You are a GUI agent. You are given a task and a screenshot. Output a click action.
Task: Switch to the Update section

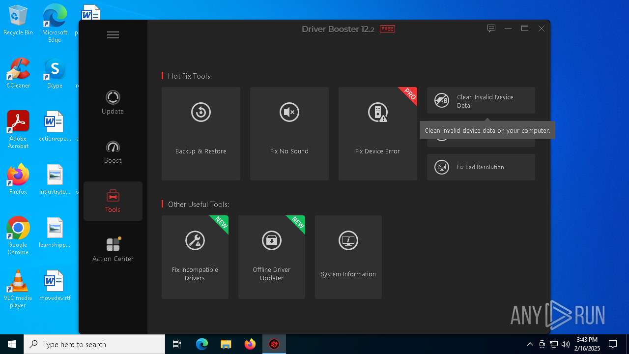coord(113,102)
